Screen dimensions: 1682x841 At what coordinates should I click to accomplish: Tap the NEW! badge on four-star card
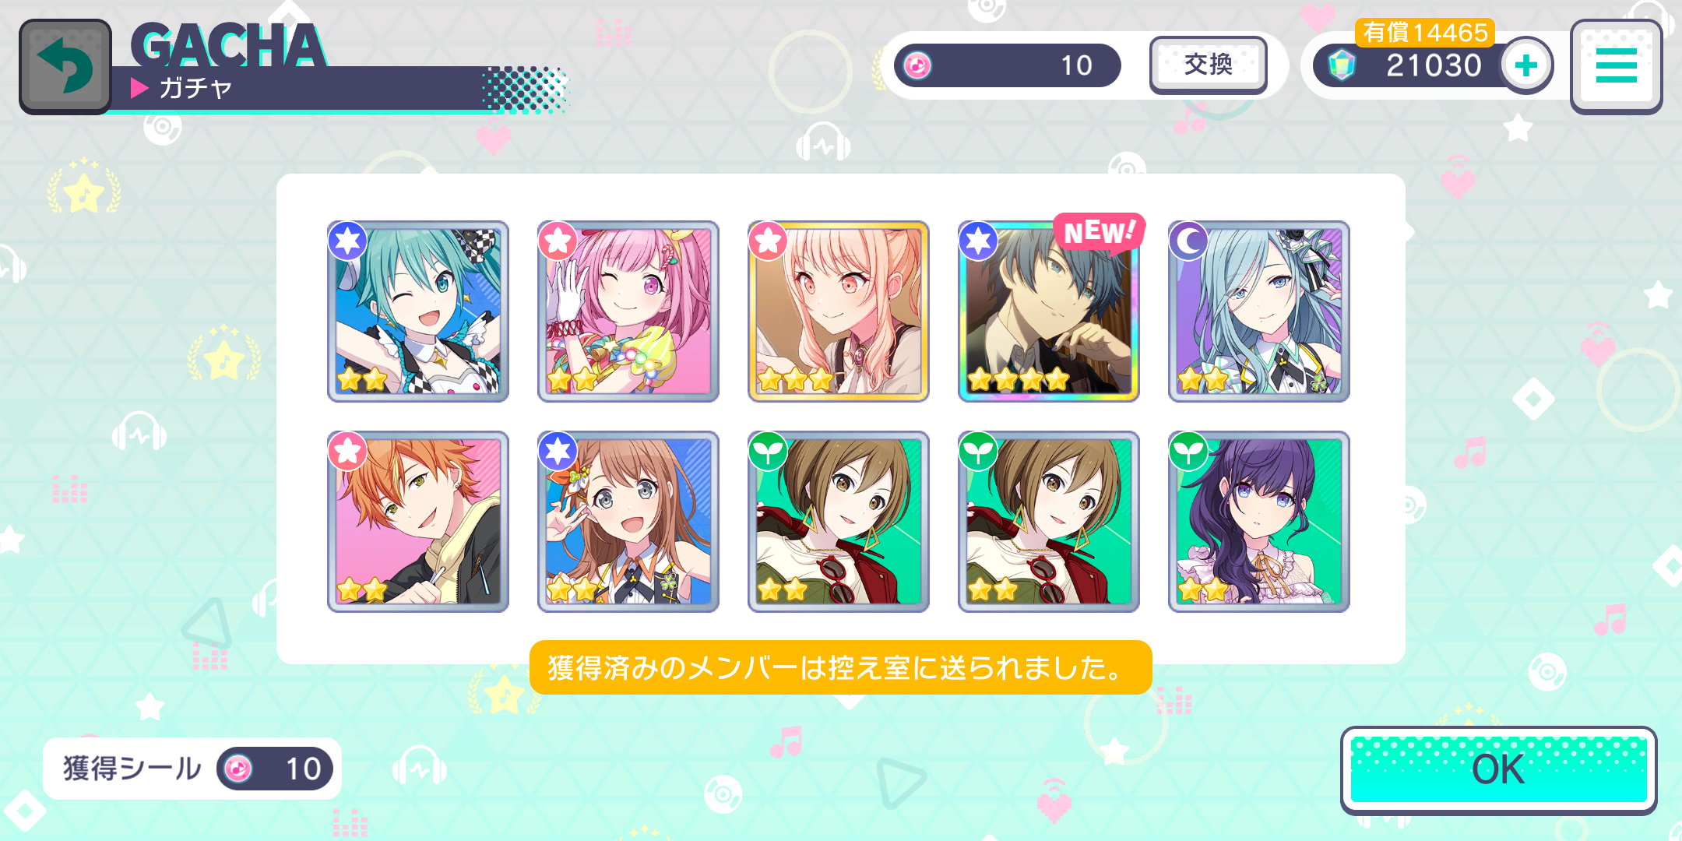[x=1098, y=232]
